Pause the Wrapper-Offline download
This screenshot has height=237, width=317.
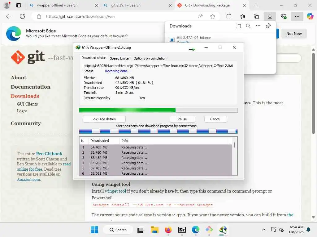182,119
